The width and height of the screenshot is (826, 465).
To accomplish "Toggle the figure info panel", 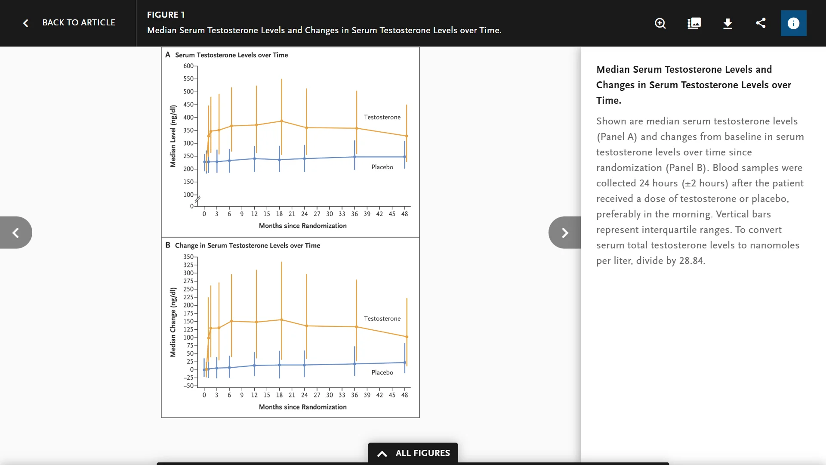I will [793, 23].
